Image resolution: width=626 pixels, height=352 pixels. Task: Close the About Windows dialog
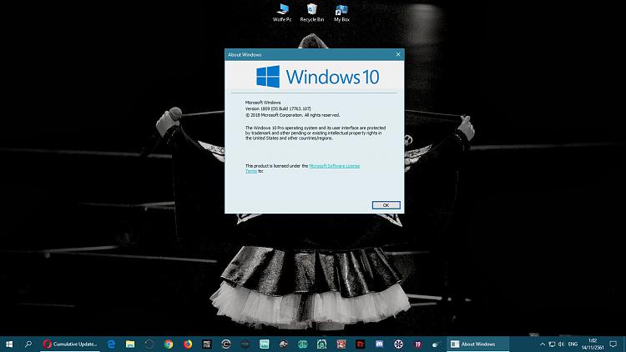coord(398,55)
